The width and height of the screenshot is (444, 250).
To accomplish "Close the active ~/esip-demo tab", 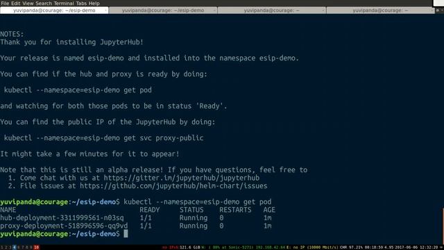I will click(x=105, y=10).
